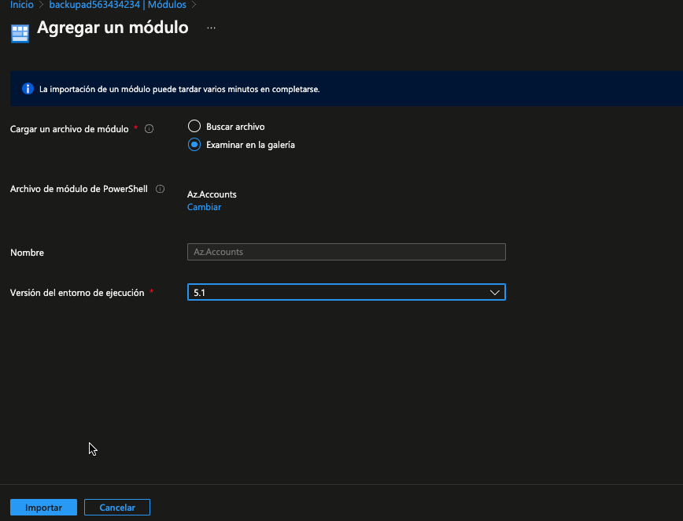Click the Az.Accounts module file name text
Viewport: 683px width, 521px height.
[212, 194]
